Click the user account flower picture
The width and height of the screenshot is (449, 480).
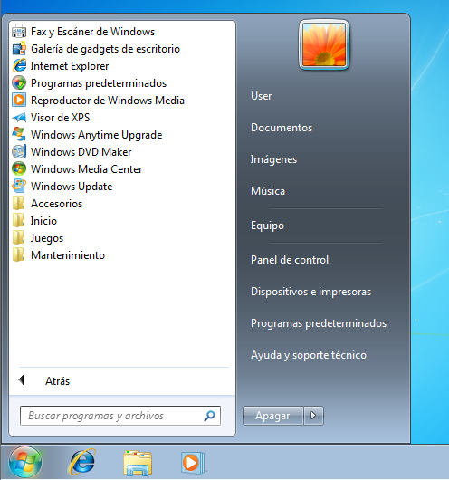tap(324, 45)
